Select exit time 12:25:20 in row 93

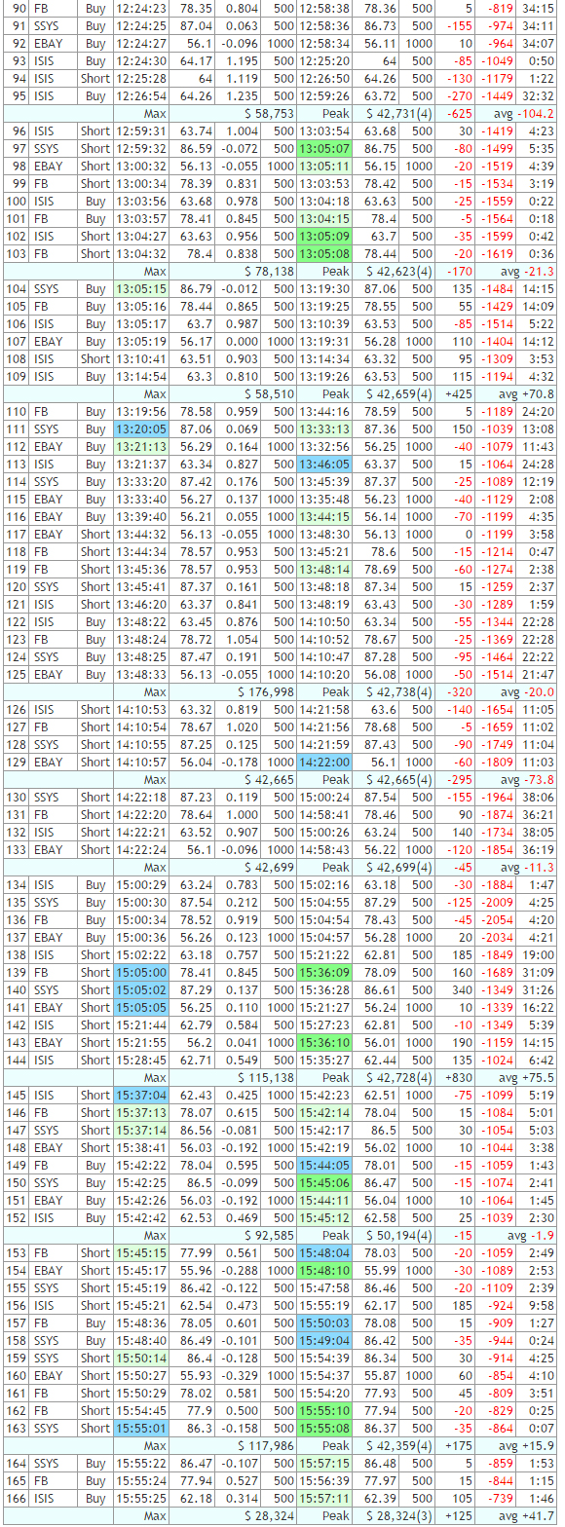(x=323, y=60)
